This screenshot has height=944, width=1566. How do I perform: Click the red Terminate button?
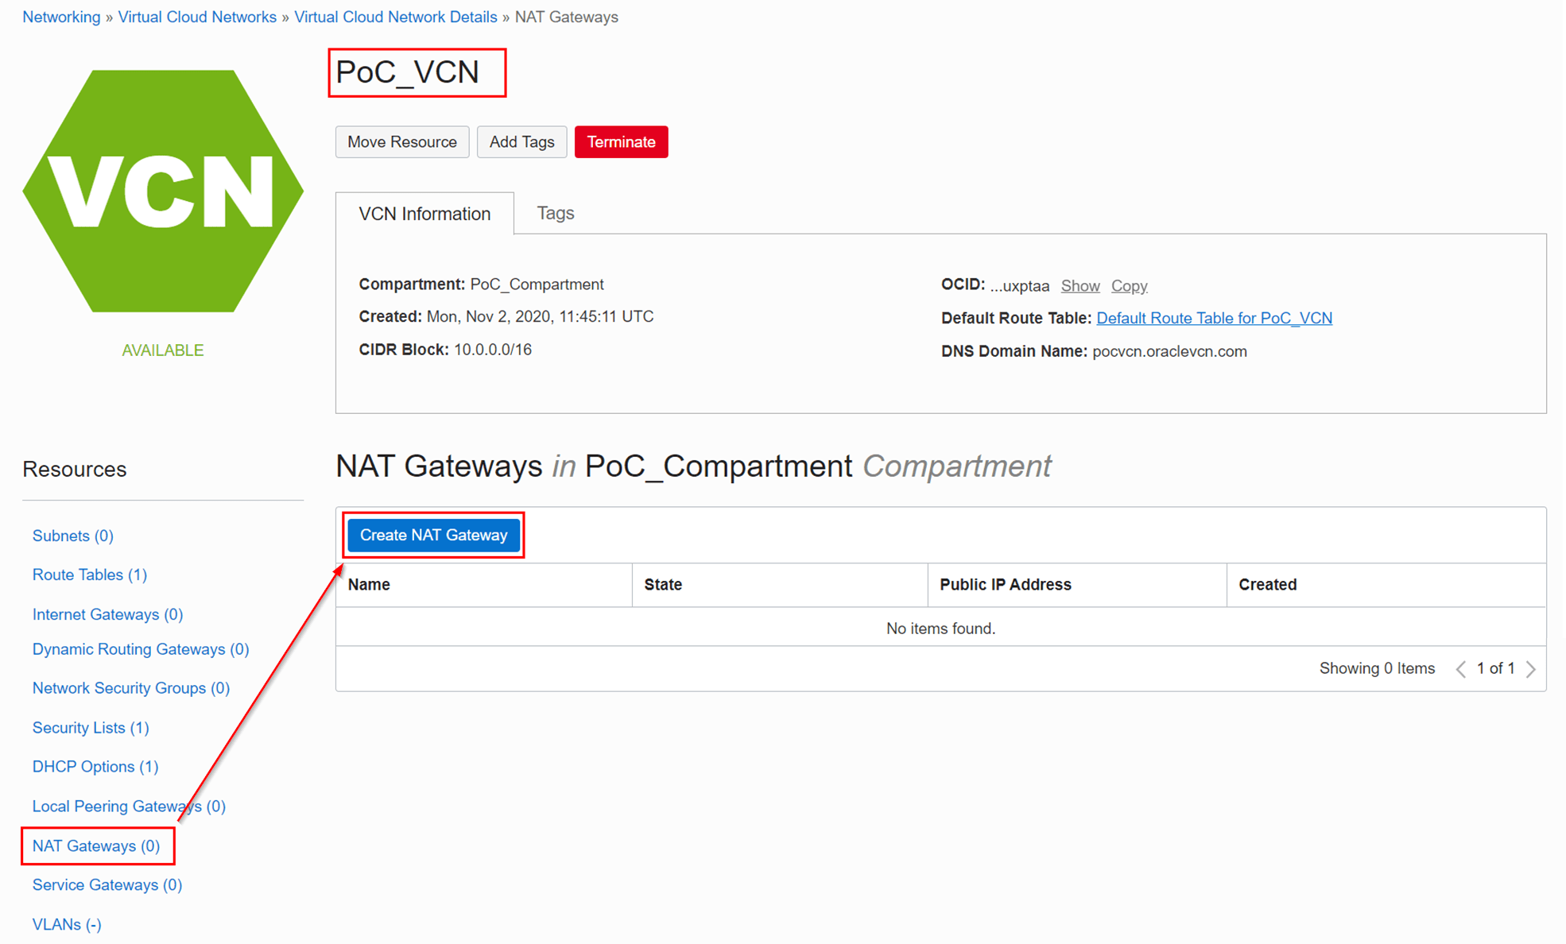tap(621, 141)
